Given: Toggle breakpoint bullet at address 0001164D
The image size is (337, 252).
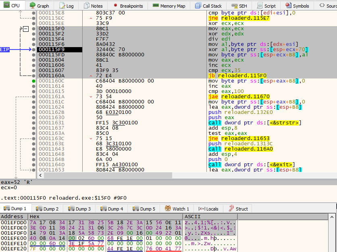Looking at the screenshot, I should click(x=33, y=165).
